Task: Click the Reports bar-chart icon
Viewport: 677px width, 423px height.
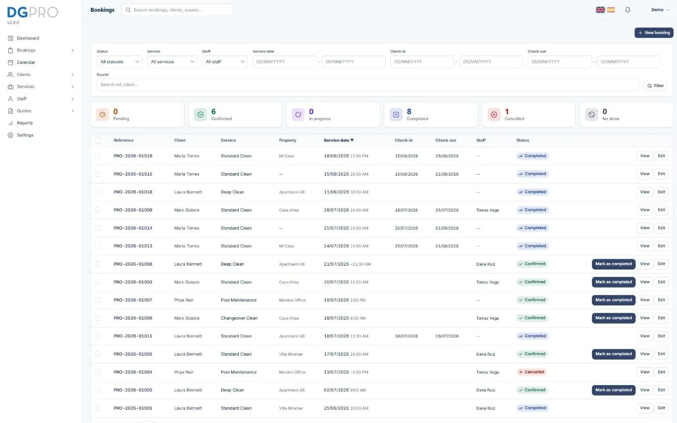Action: click(x=11, y=123)
